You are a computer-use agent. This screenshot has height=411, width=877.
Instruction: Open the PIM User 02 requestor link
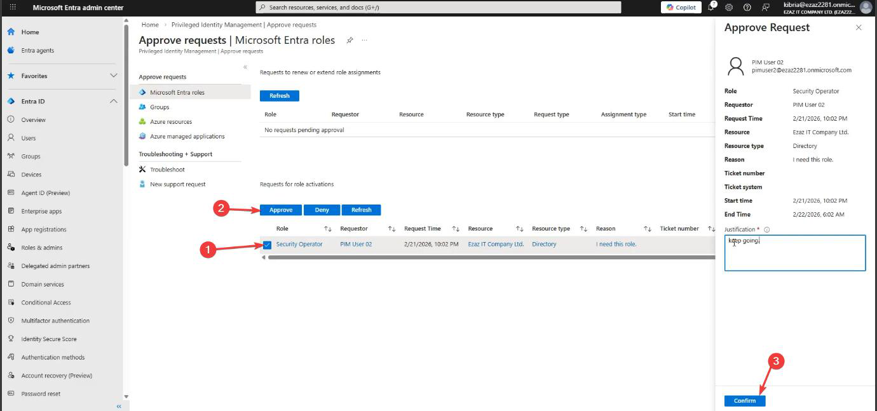356,244
